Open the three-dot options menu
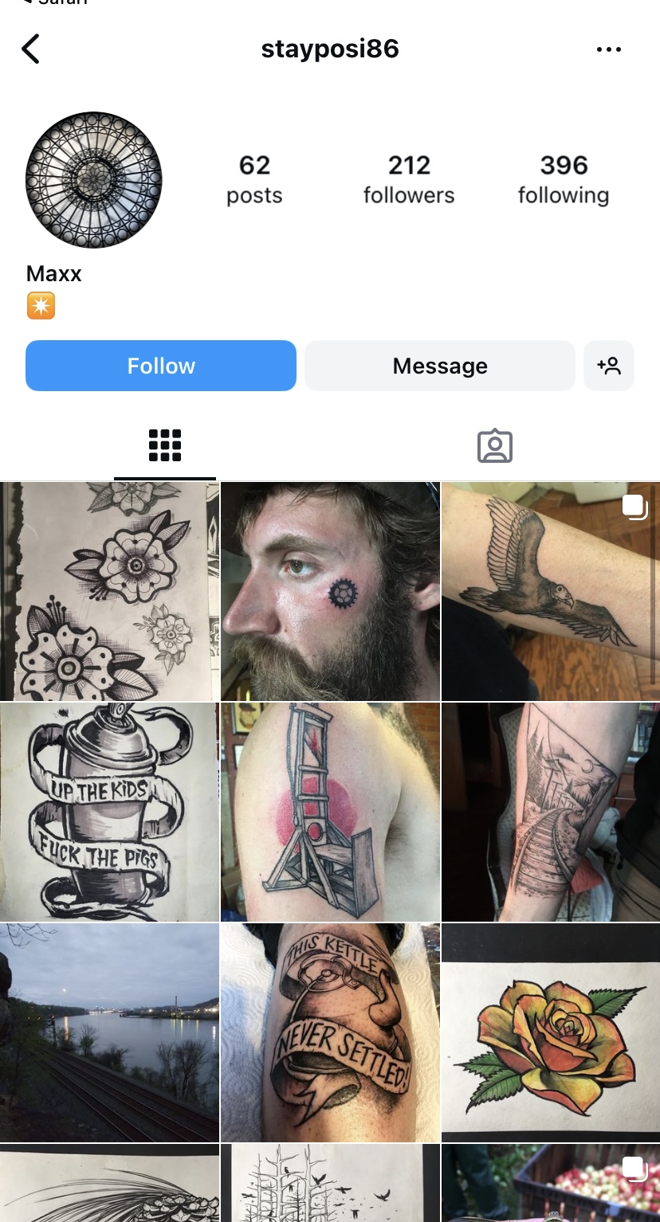The height and width of the screenshot is (1222, 660). pyautogui.click(x=609, y=49)
